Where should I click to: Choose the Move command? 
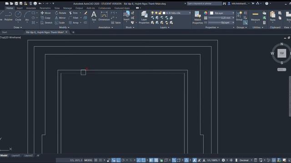pos(45,13)
